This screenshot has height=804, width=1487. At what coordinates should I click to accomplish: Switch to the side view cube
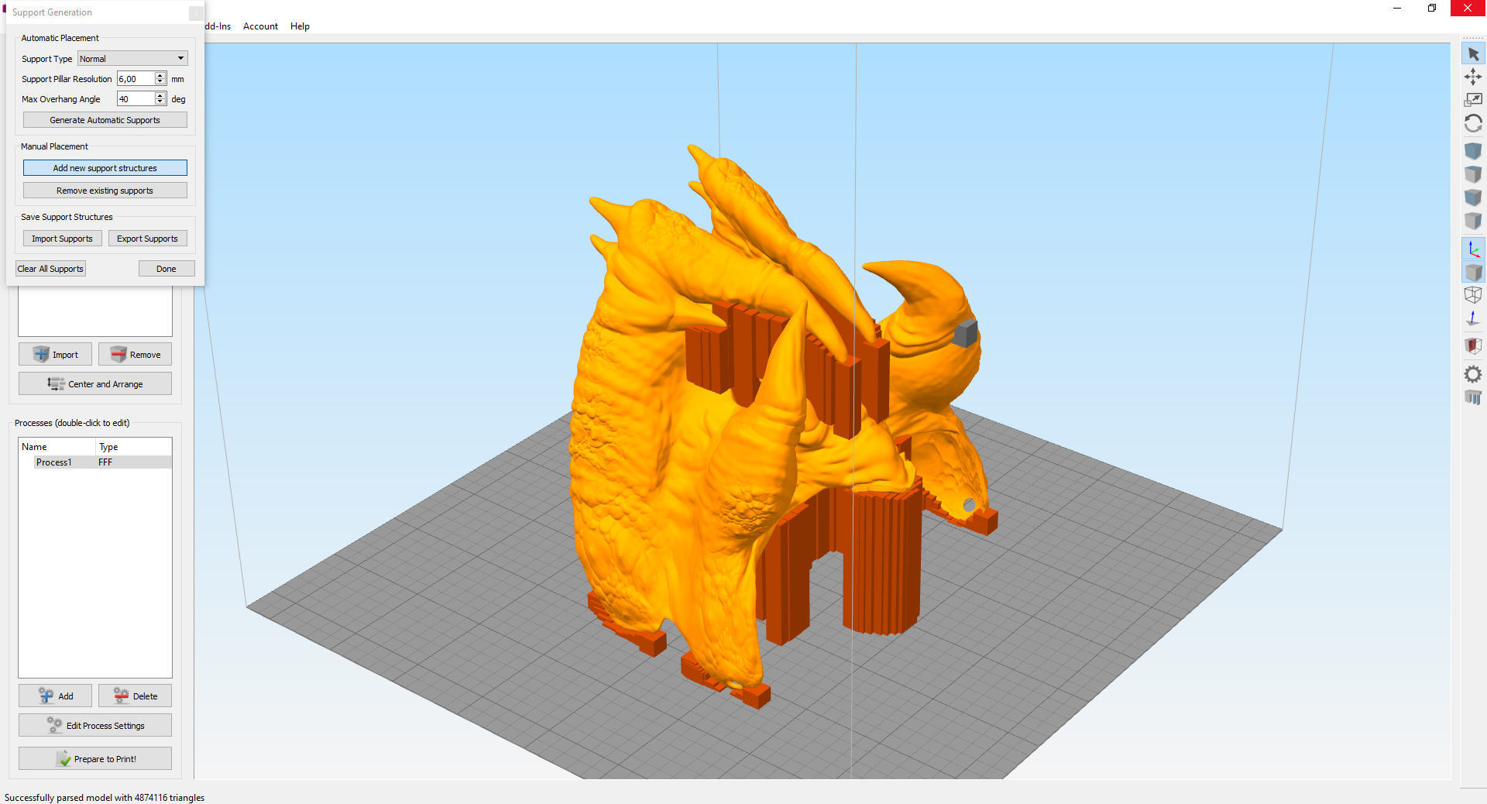(1473, 221)
